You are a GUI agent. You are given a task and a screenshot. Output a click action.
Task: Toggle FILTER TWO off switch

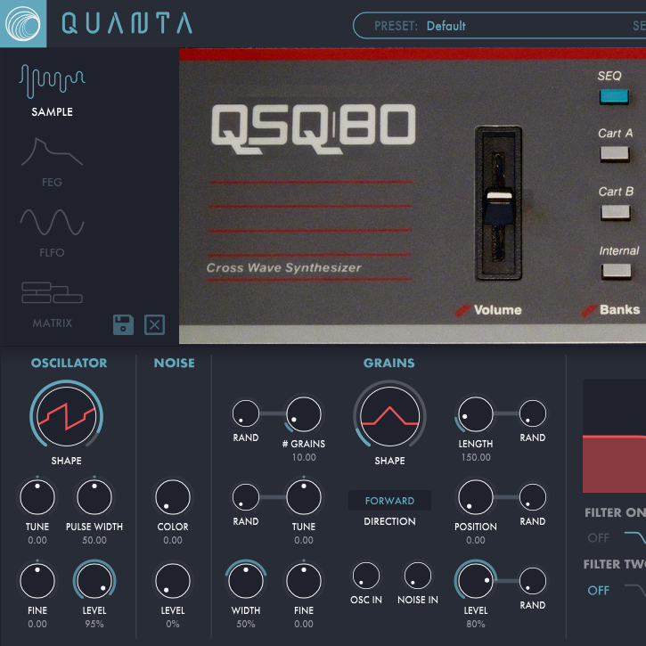pos(599,591)
